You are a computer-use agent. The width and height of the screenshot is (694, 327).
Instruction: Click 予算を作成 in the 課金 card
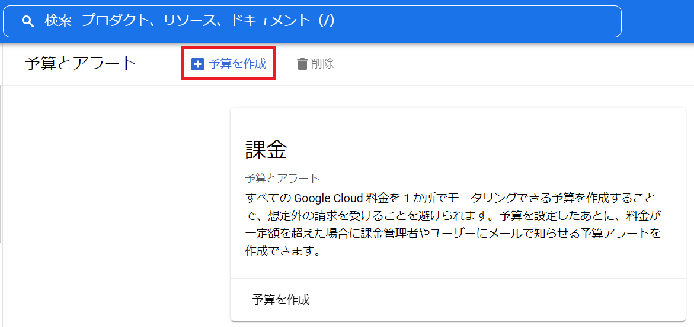(281, 300)
